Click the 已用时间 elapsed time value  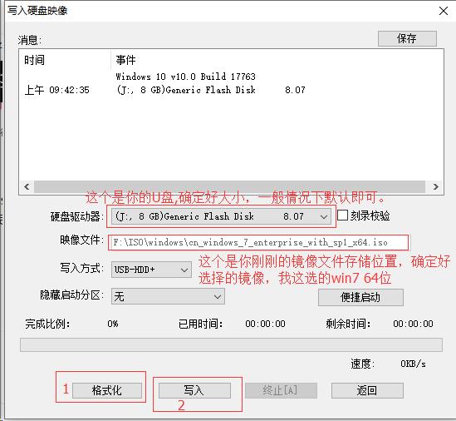[265, 324]
